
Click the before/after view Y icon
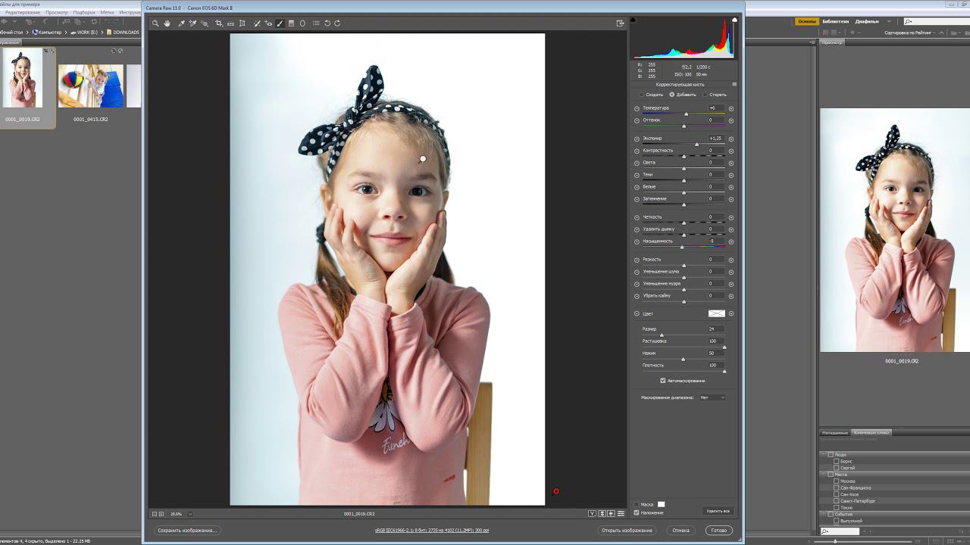[593, 513]
